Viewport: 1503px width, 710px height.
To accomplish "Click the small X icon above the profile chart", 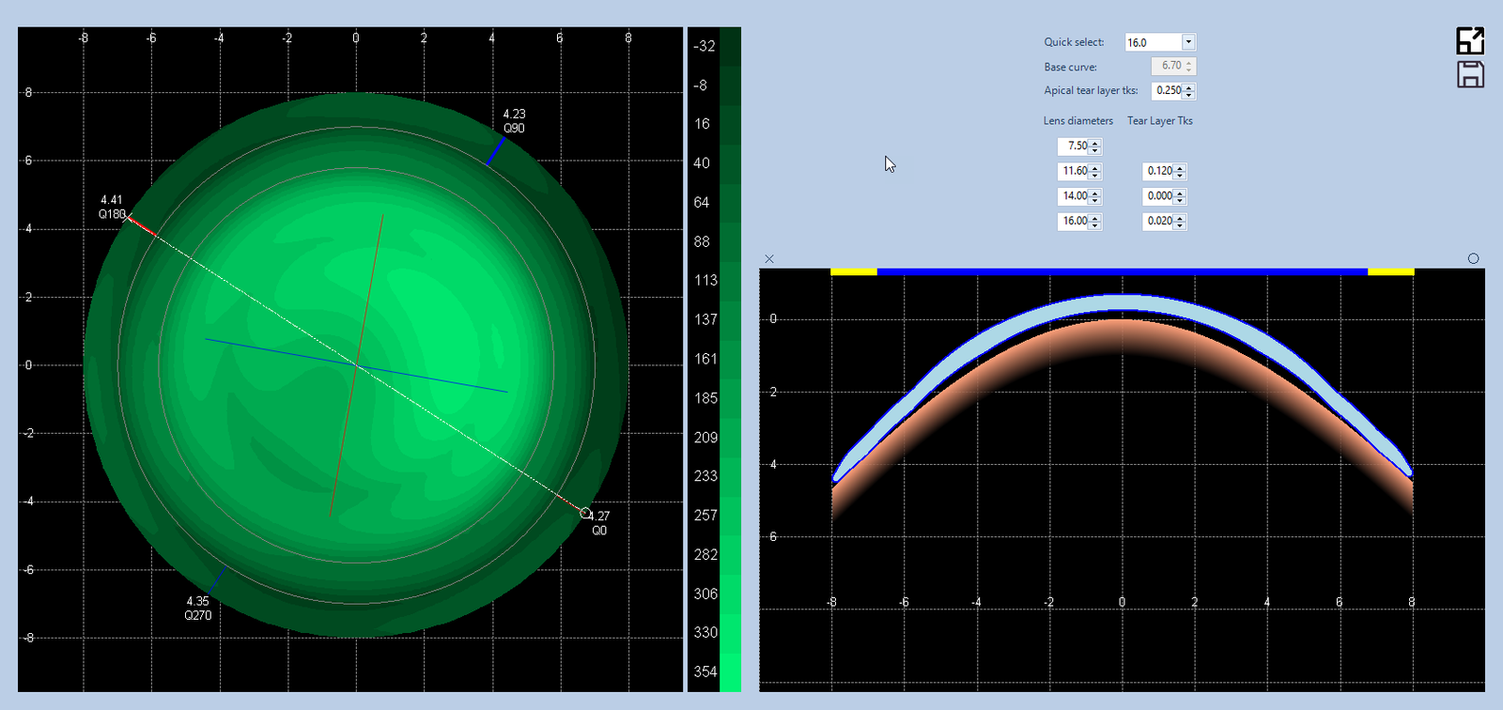I will coord(769,258).
